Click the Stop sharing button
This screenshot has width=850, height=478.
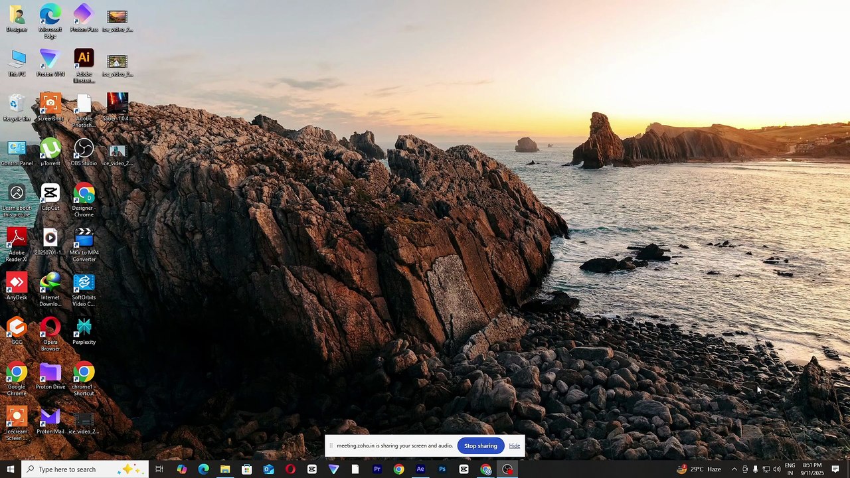click(480, 446)
